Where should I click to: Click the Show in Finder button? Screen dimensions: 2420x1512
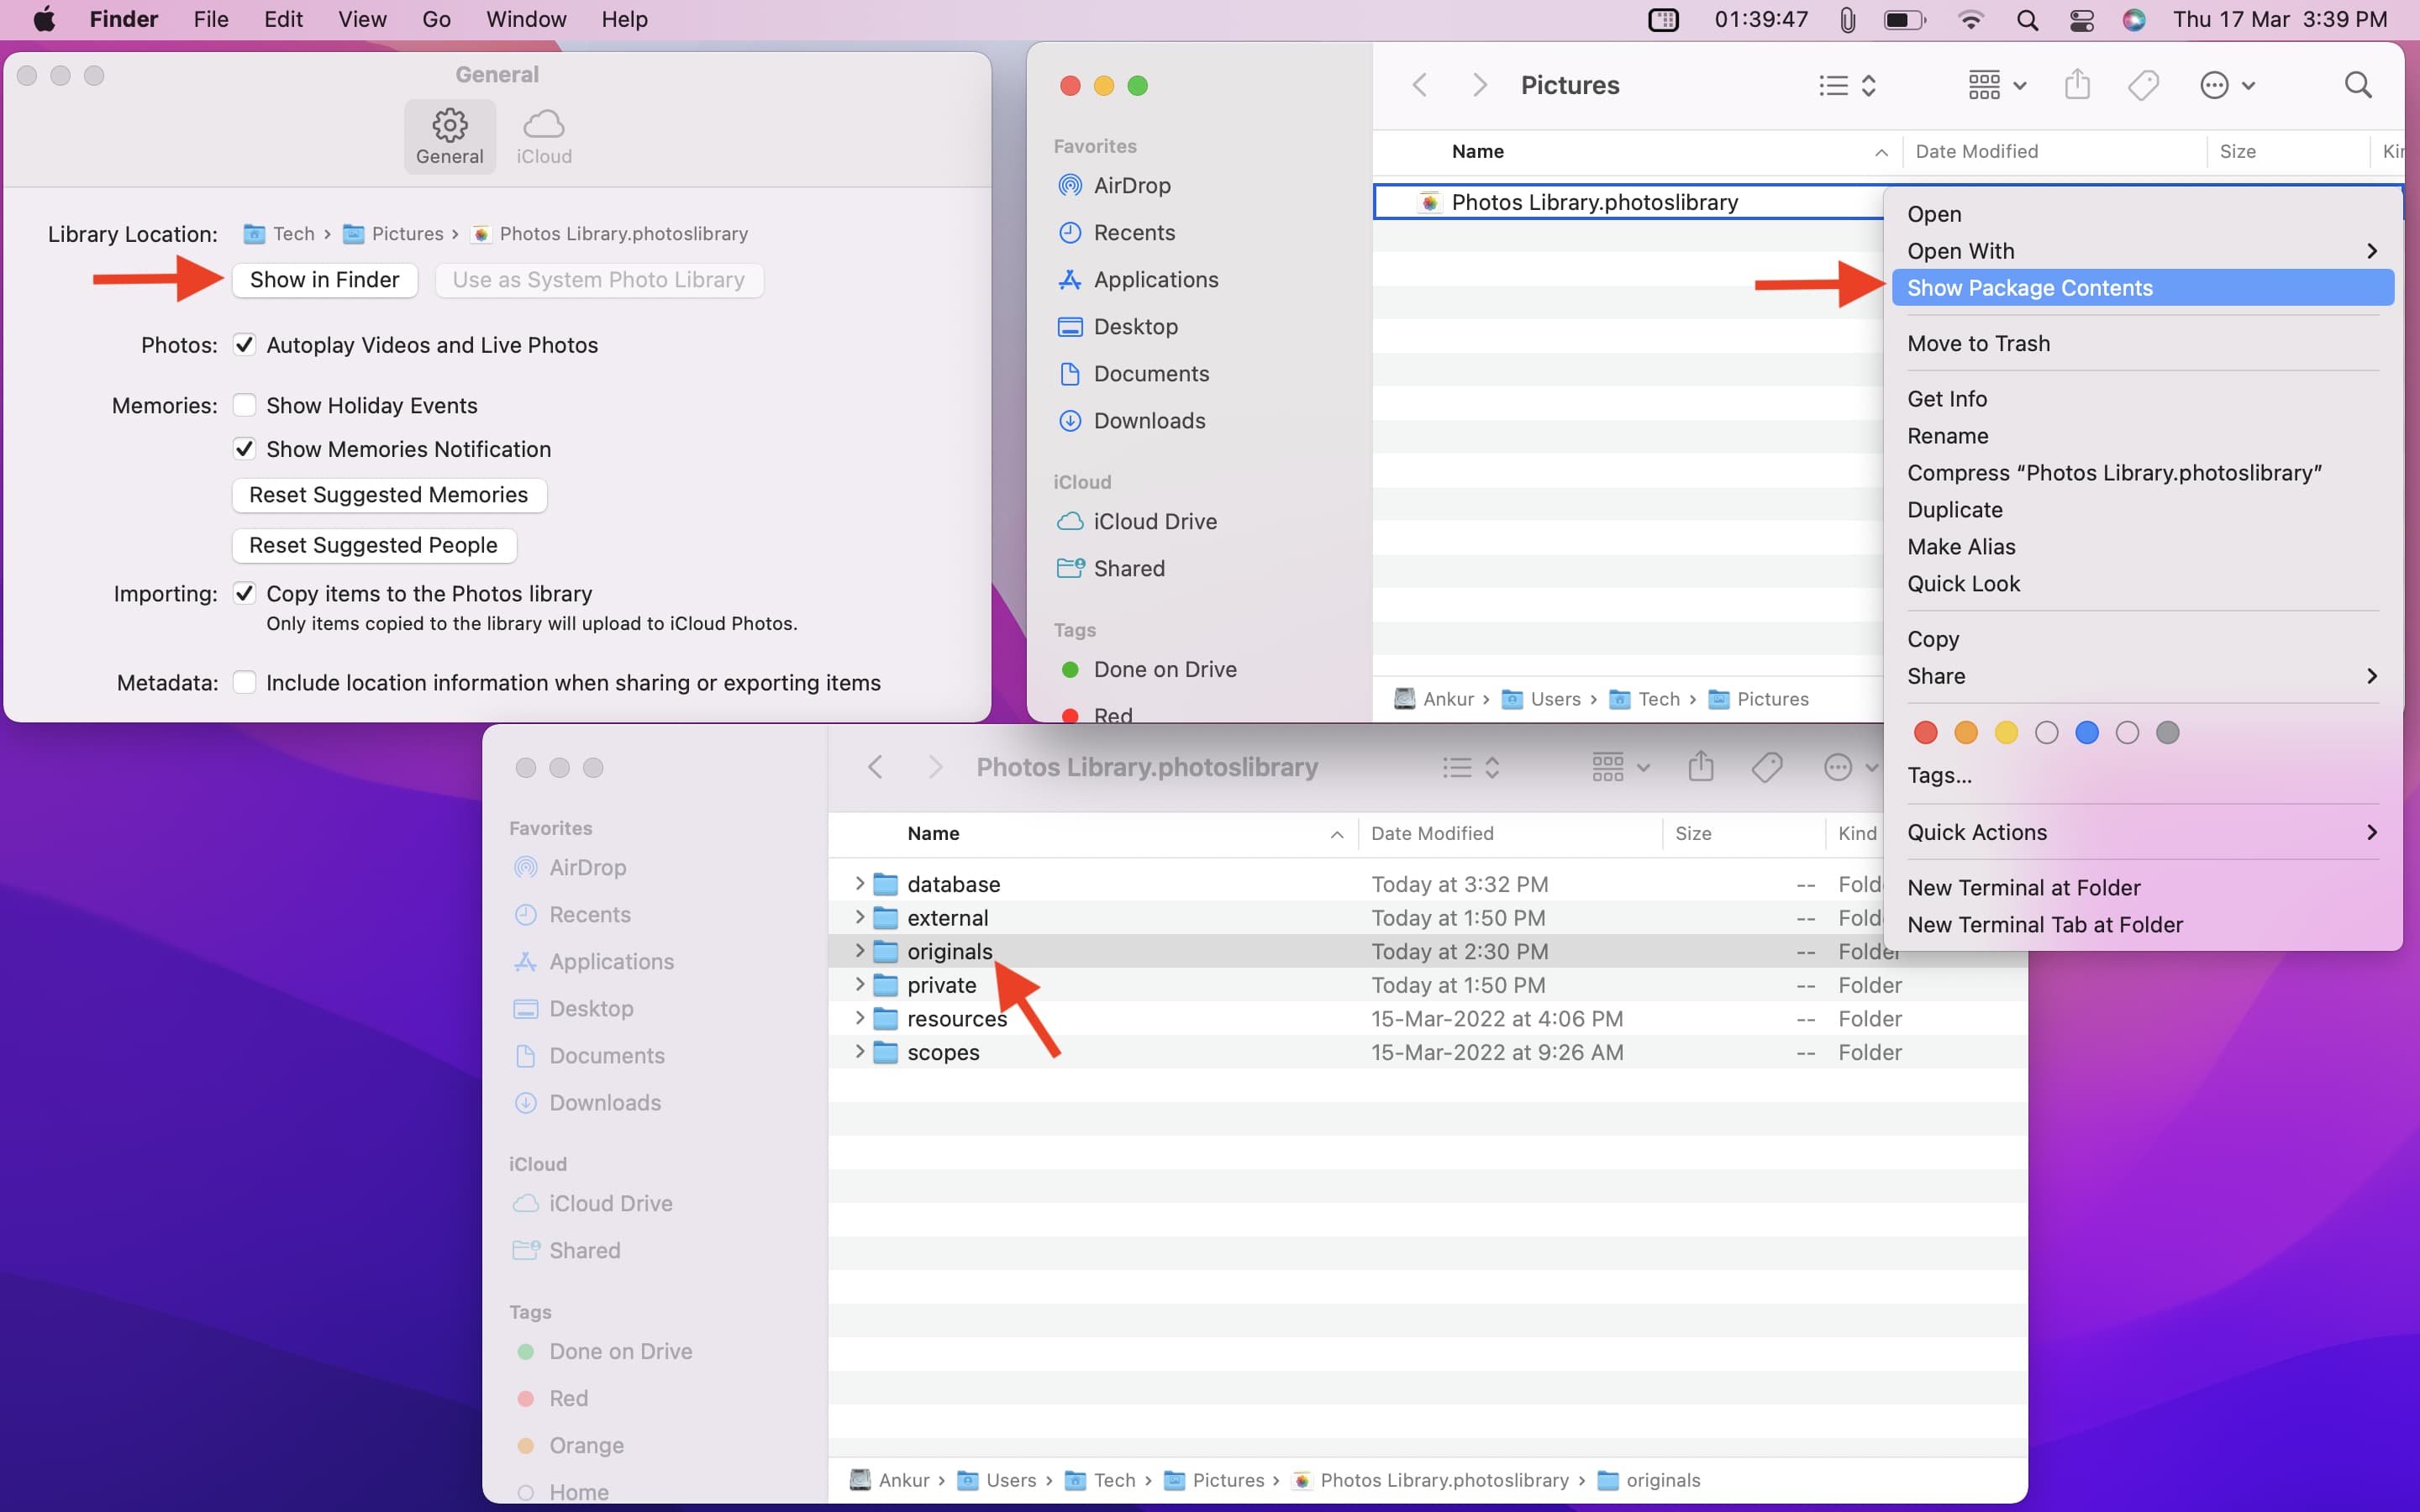pyautogui.click(x=325, y=280)
